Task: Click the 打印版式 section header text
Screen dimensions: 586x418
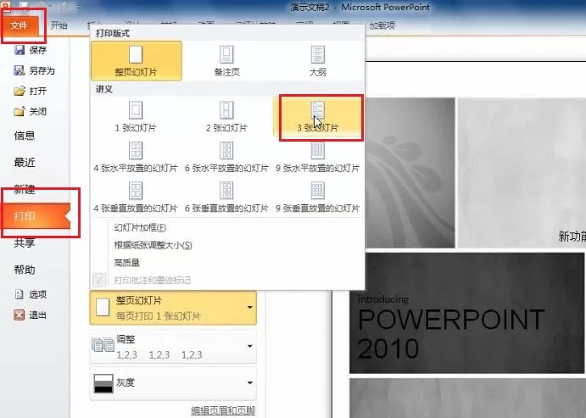Action: (113, 33)
